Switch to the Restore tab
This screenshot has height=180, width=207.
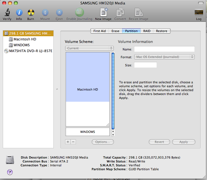(162, 31)
